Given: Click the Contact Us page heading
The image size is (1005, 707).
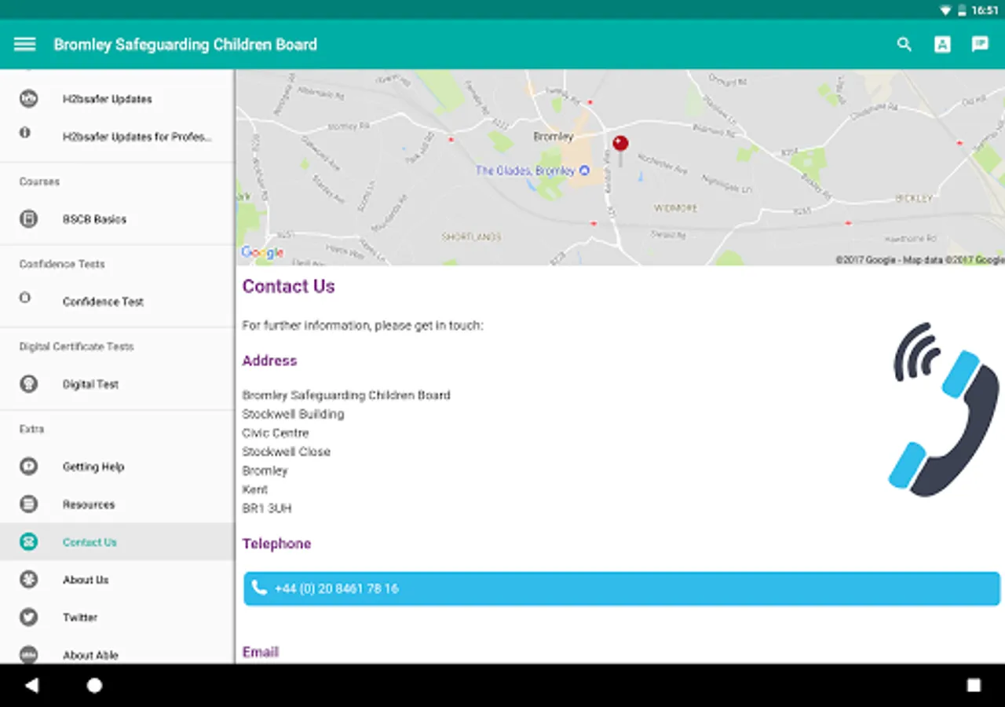Looking at the screenshot, I should click(289, 287).
